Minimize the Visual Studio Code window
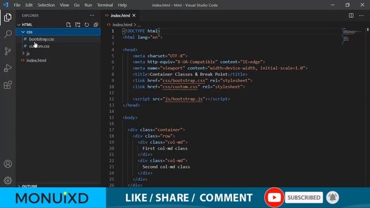Screen dimensions: 370x208 tap(333, 5)
